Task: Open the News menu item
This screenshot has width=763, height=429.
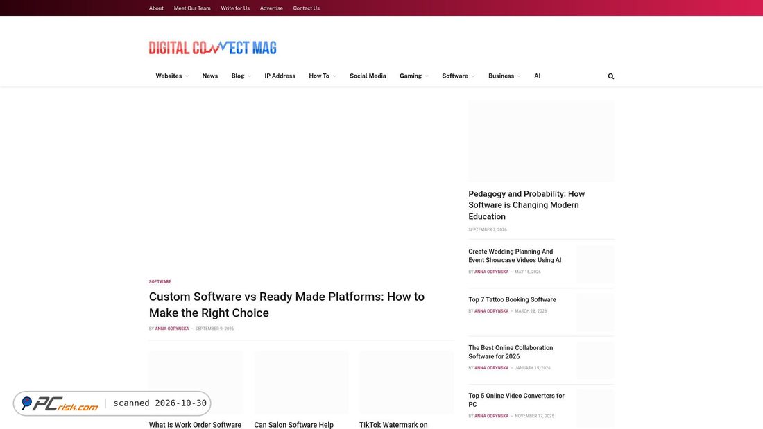Action: pos(209,76)
